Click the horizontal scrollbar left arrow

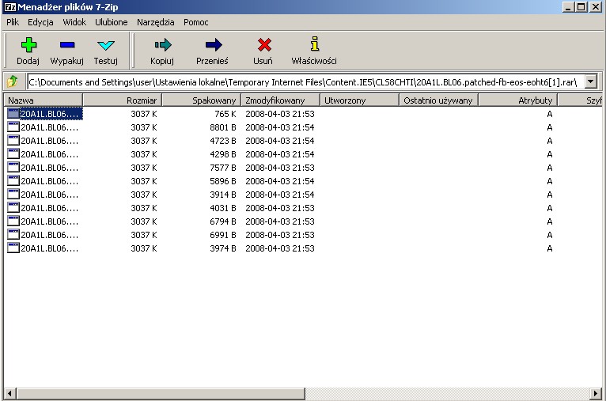pyautogui.click(x=9, y=394)
